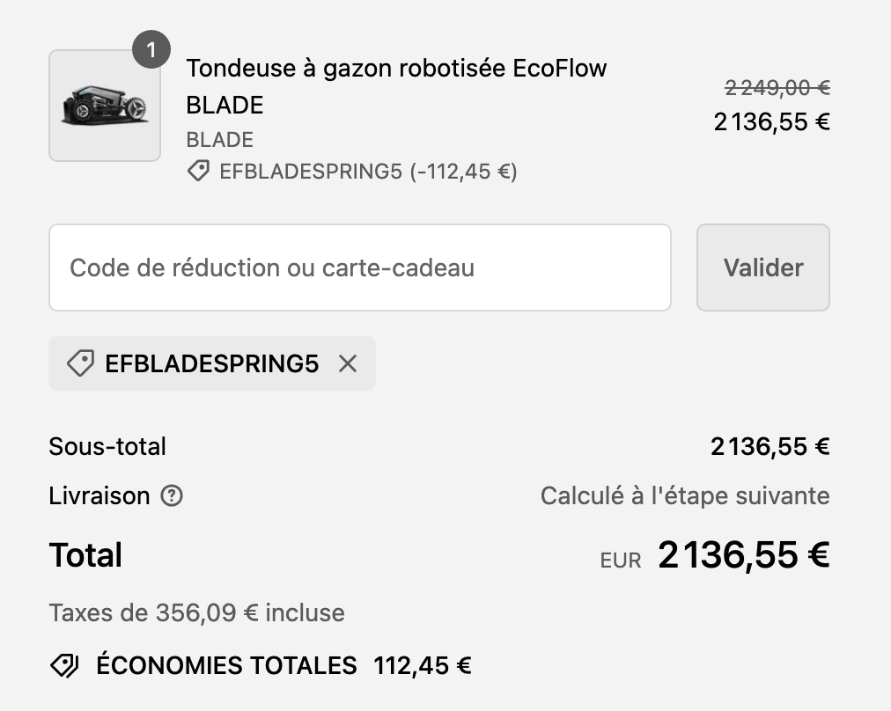Click the EcoFlow BLADE product thumbnail

(x=105, y=106)
